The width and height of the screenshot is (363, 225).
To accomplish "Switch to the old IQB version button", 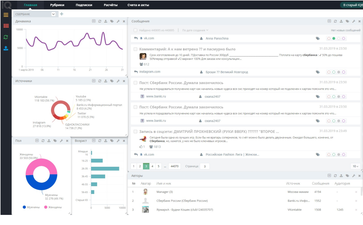I will [352, 5].
